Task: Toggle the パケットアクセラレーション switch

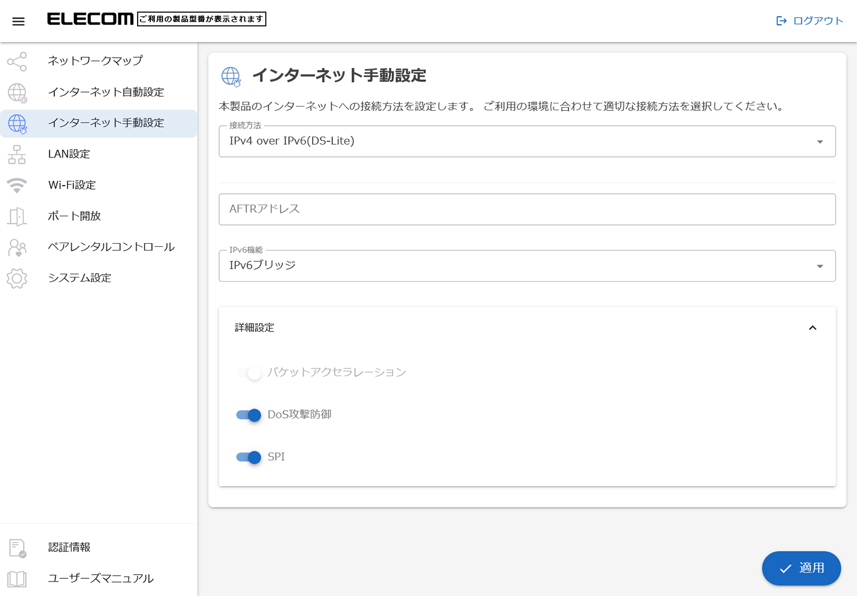Action: 249,373
